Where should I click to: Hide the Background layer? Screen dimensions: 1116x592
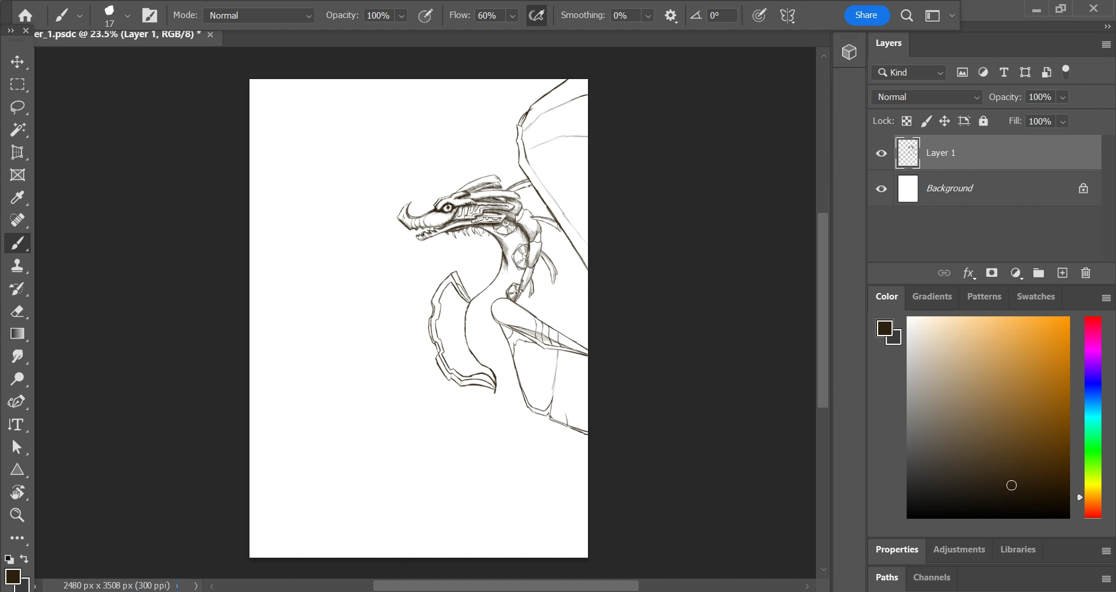click(x=880, y=188)
